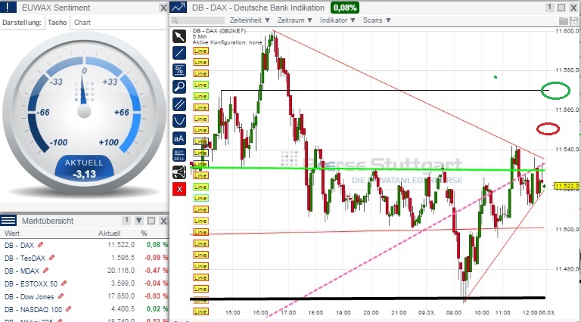Click the 20.116,0 MDAX value

(x=121, y=271)
